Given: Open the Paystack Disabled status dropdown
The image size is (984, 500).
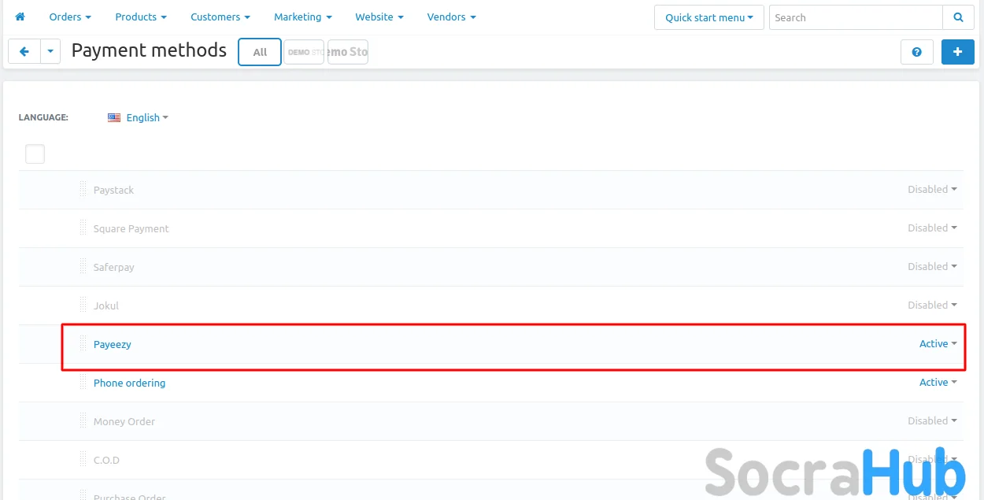Looking at the screenshot, I should pos(932,189).
